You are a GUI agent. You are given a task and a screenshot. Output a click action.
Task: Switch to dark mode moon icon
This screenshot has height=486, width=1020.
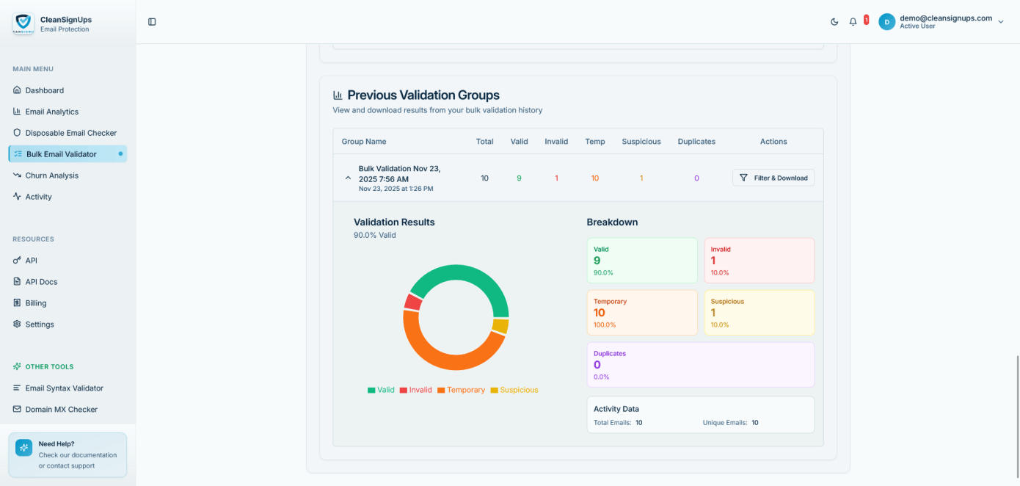pos(834,22)
